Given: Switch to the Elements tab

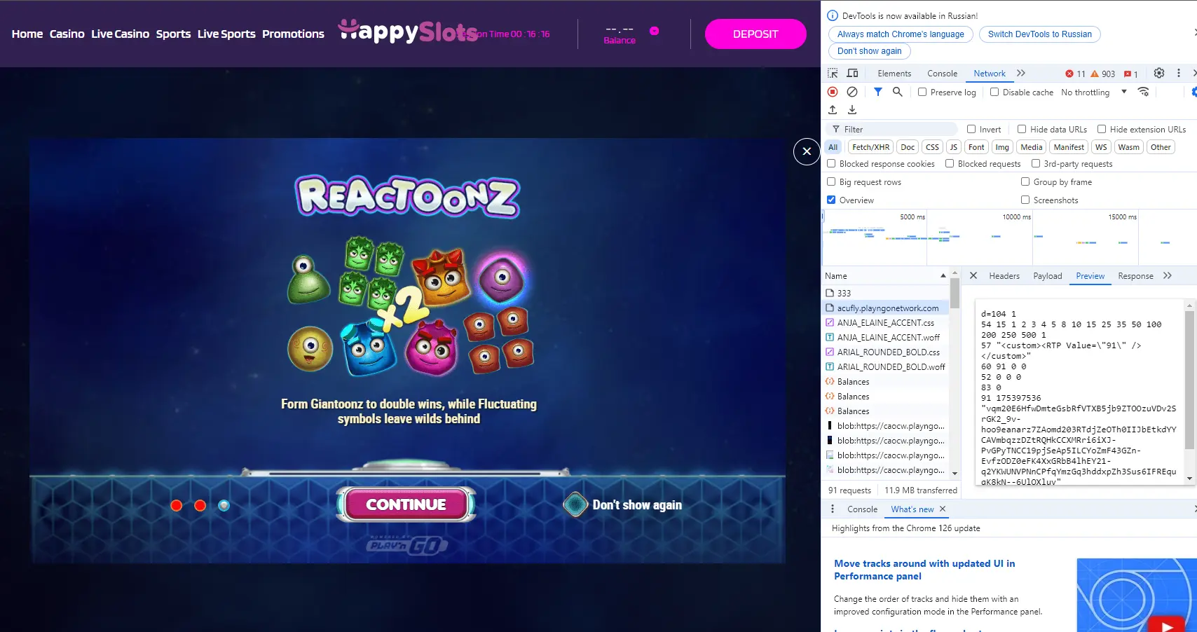Looking at the screenshot, I should (894, 74).
